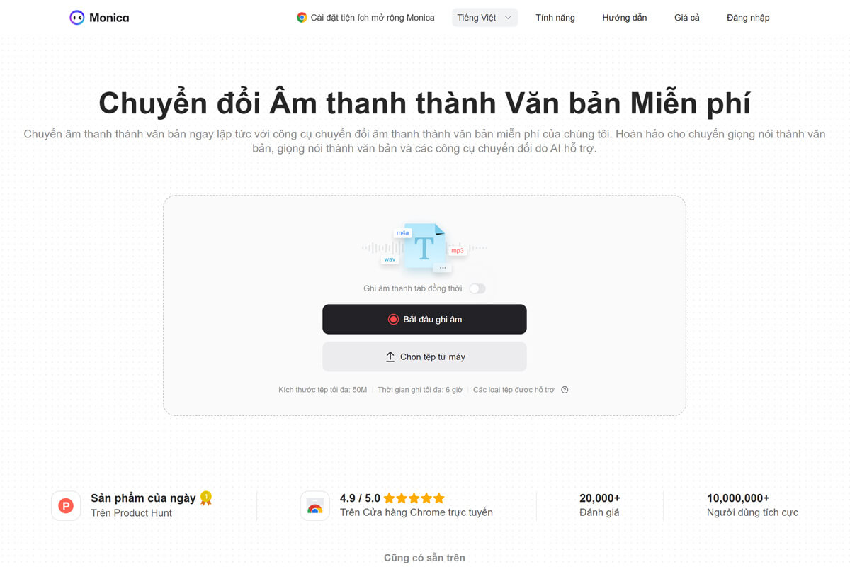Open supported file types info icon
The height and width of the screenshot is (567, 850).
click(x=564, y=389)
